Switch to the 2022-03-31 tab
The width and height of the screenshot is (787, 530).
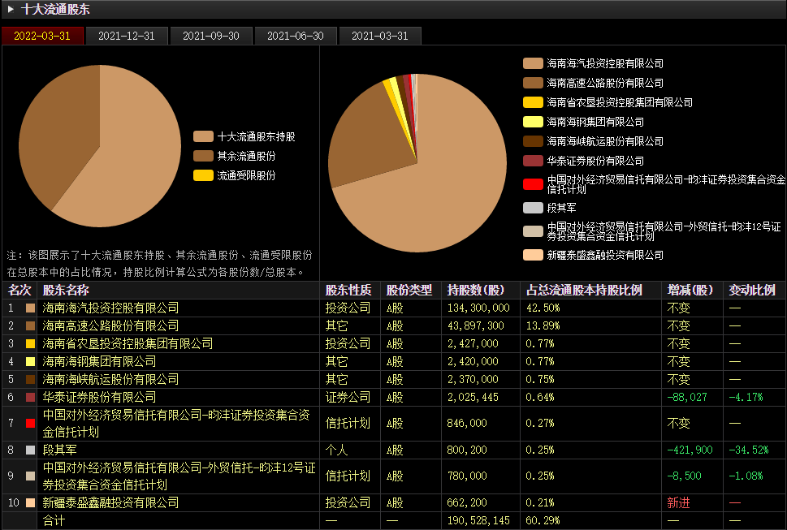coord(42,36)
